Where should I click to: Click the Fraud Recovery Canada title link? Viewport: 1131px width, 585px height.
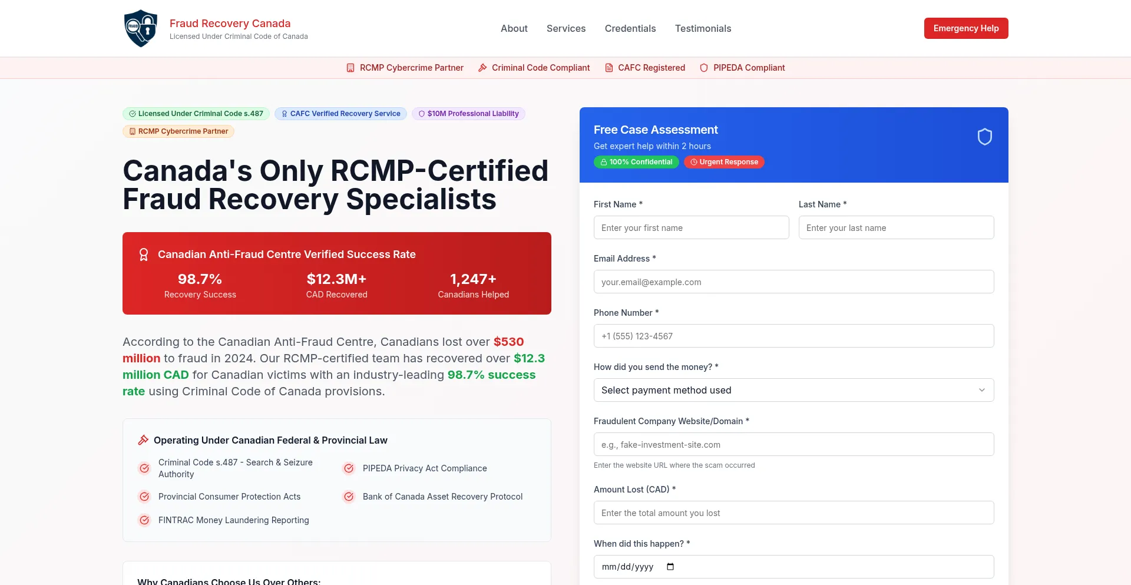[230, 24]
